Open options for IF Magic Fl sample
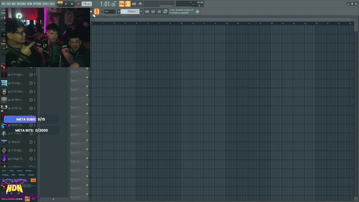Viewport: 359px width, 202px height. 35,159
